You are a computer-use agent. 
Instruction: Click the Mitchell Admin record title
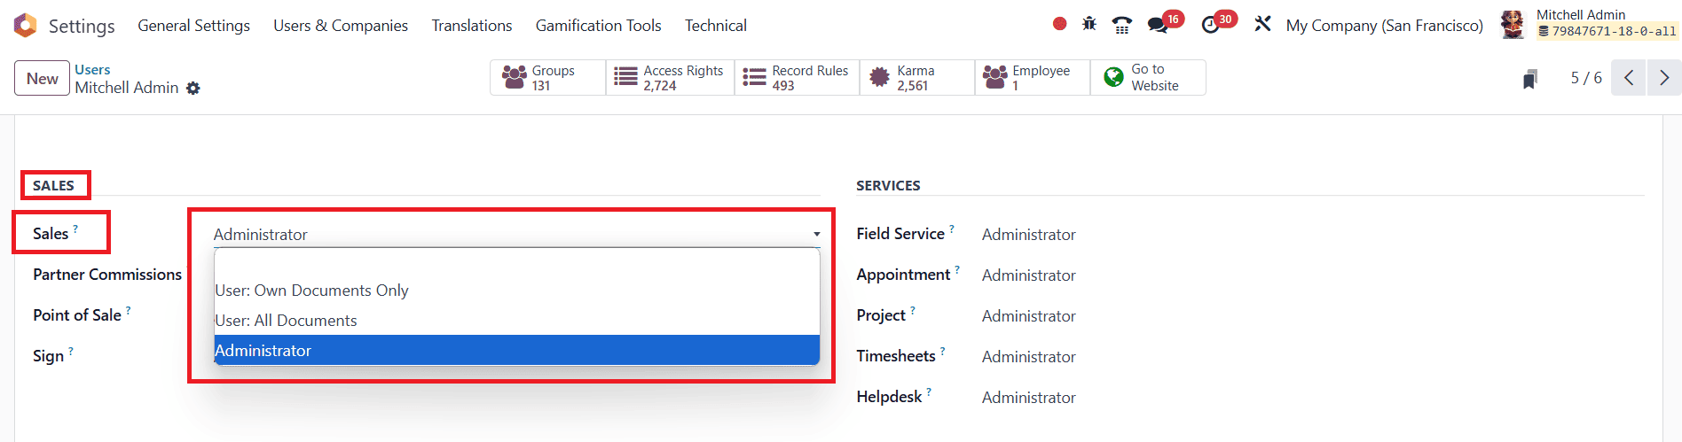[127, 88]
